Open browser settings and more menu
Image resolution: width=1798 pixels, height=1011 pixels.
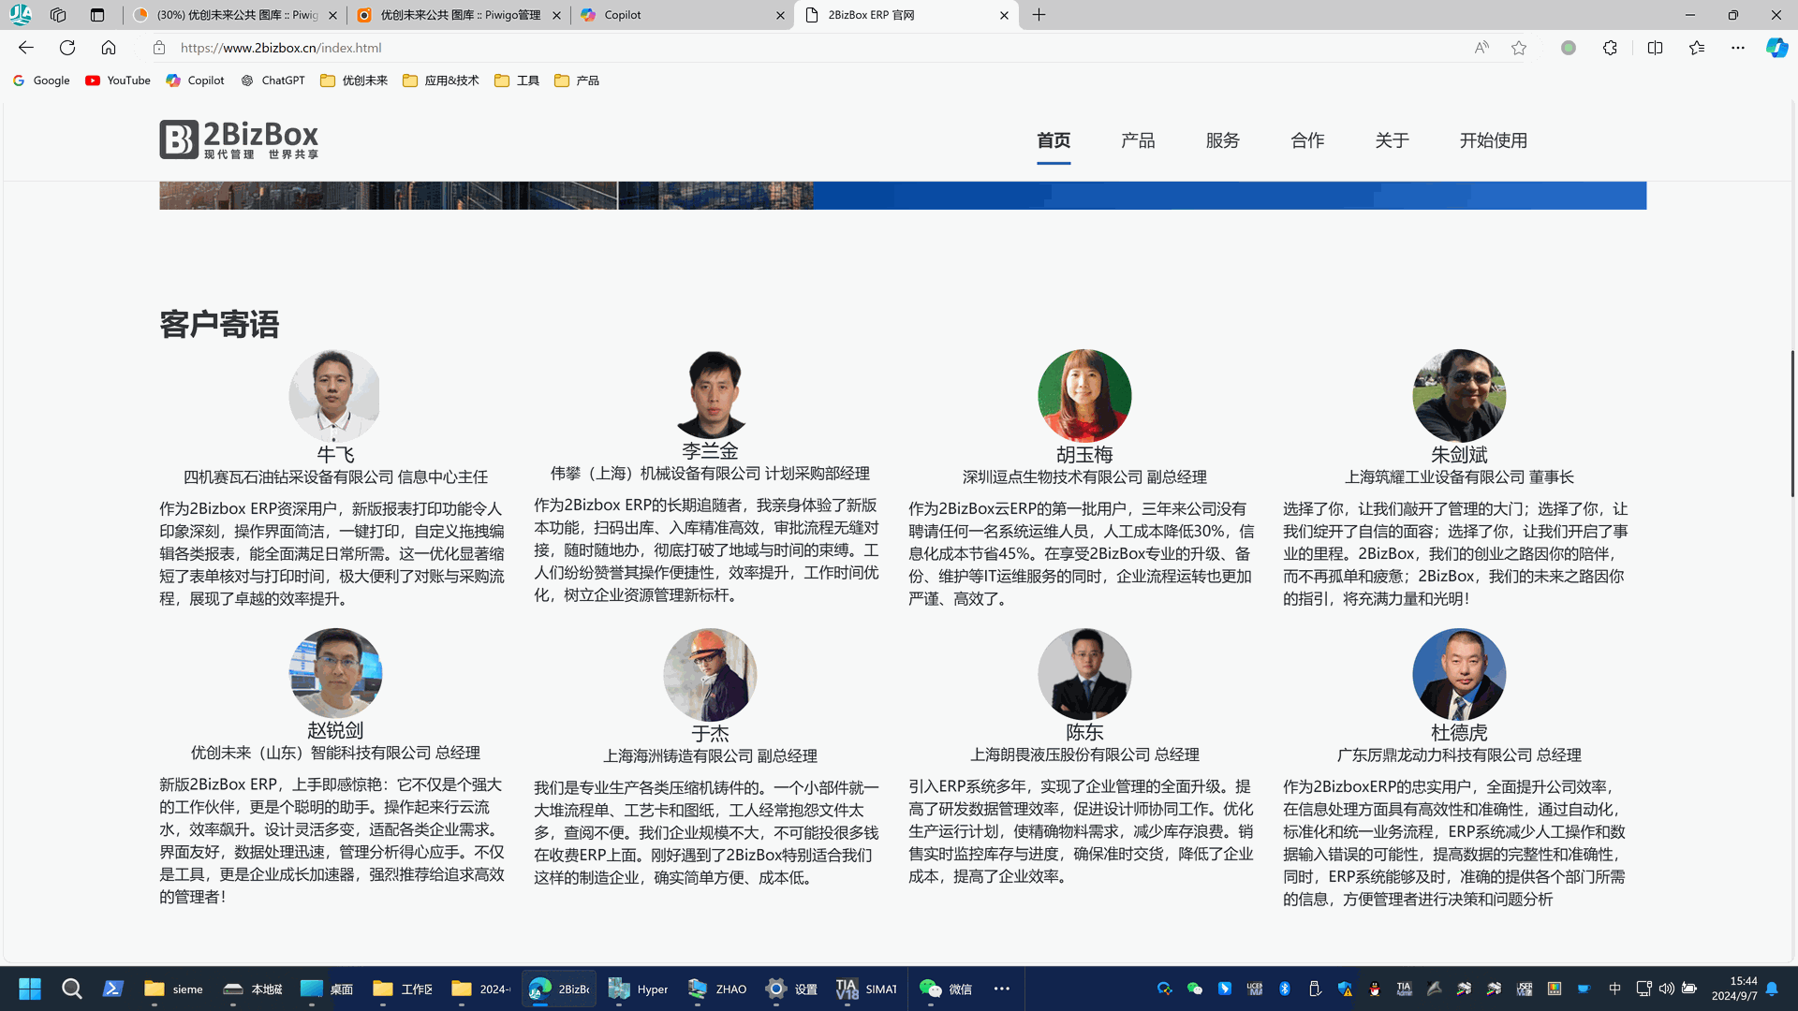tap(1737, 48)
